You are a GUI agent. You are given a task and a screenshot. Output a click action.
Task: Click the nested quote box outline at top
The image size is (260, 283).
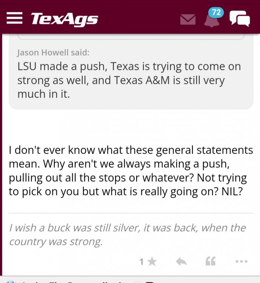tap(130, 38)
